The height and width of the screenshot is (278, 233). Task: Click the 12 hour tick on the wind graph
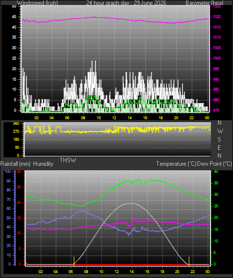114,118
